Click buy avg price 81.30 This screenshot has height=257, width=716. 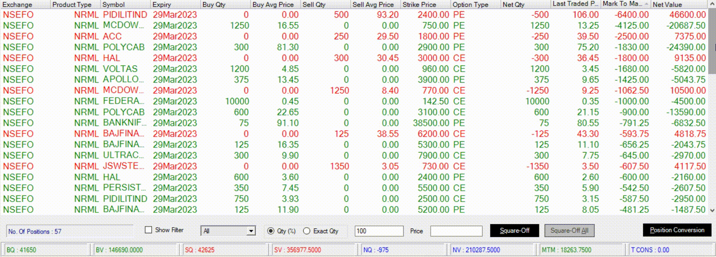click(288, 47)
